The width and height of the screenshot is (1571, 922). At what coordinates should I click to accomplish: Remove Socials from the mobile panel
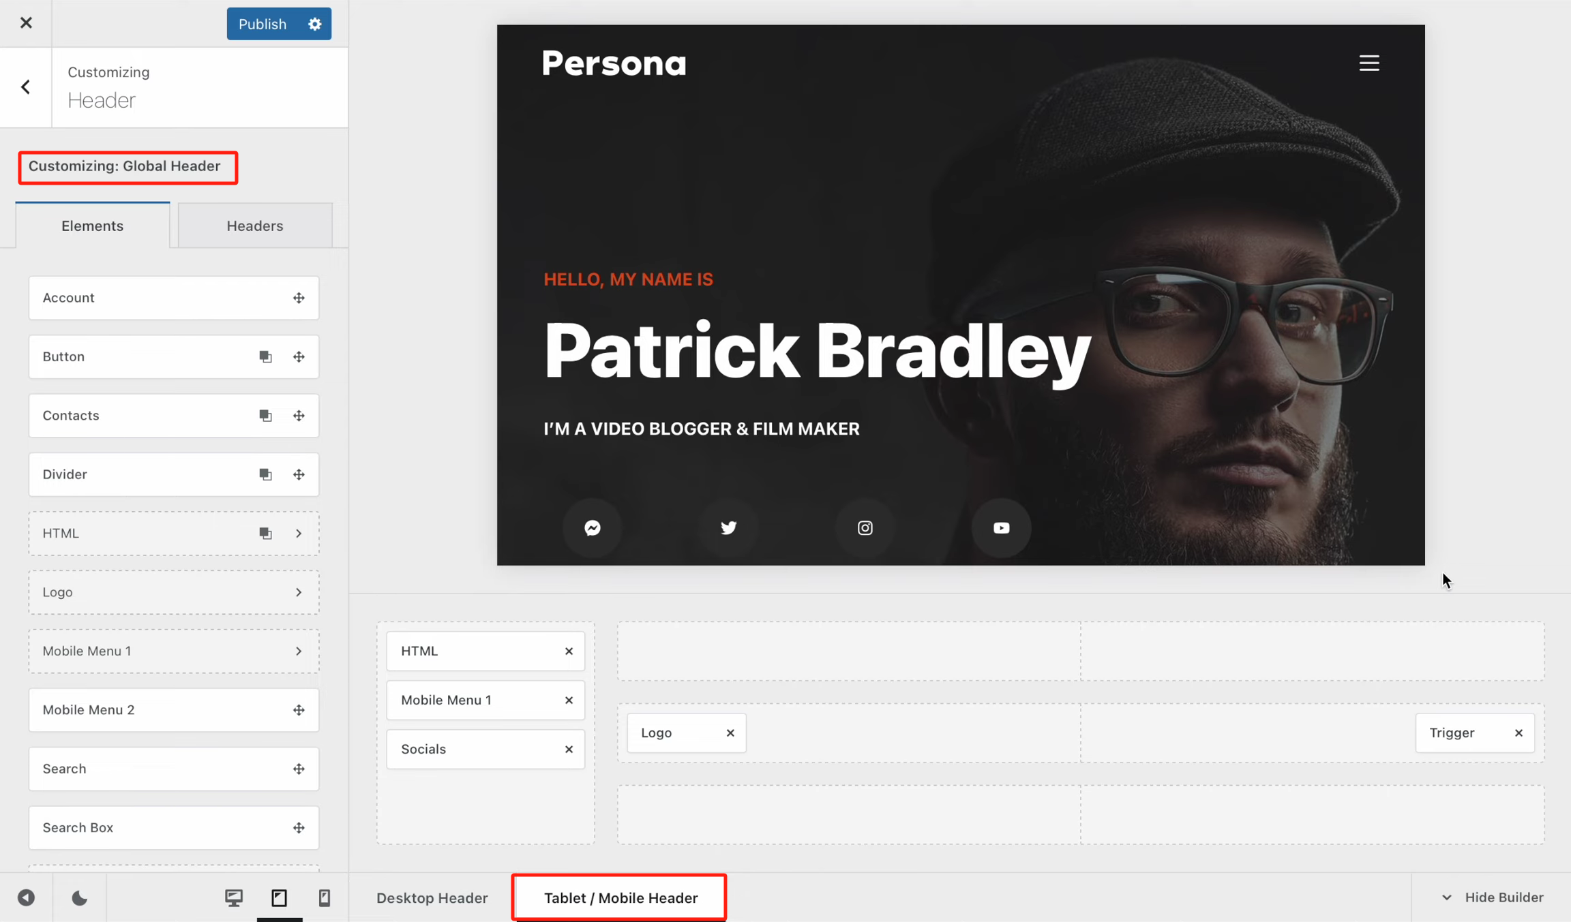pos(569,749)
